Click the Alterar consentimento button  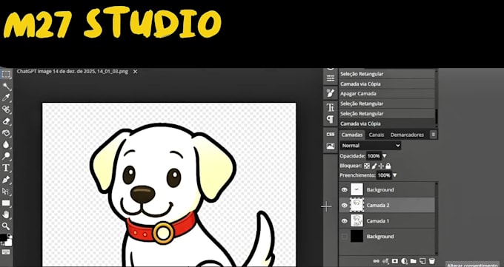pos(473,265)
